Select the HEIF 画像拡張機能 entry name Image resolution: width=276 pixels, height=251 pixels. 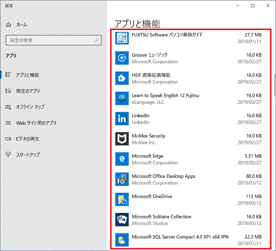pyautogui.click(x=151, y=75)
